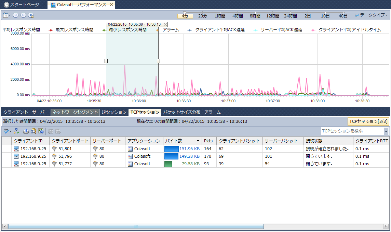Sort by the バイト数 column header
This screenshot has width=391, height=232.
tap(181, 141)
